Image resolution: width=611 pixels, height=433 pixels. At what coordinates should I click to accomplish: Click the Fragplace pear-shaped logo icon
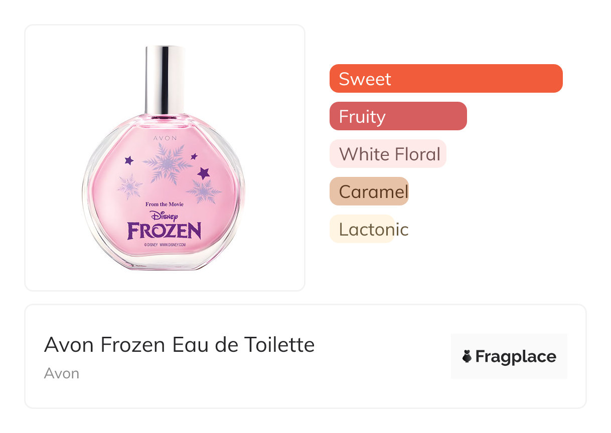(467, 356)
